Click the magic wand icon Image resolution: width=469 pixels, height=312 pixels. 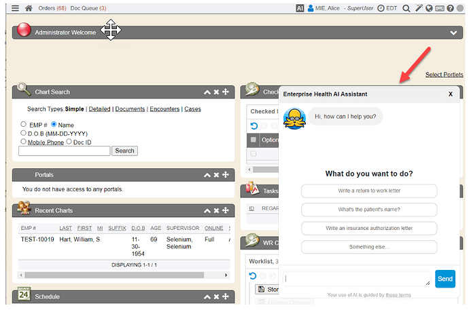[418, 9]
